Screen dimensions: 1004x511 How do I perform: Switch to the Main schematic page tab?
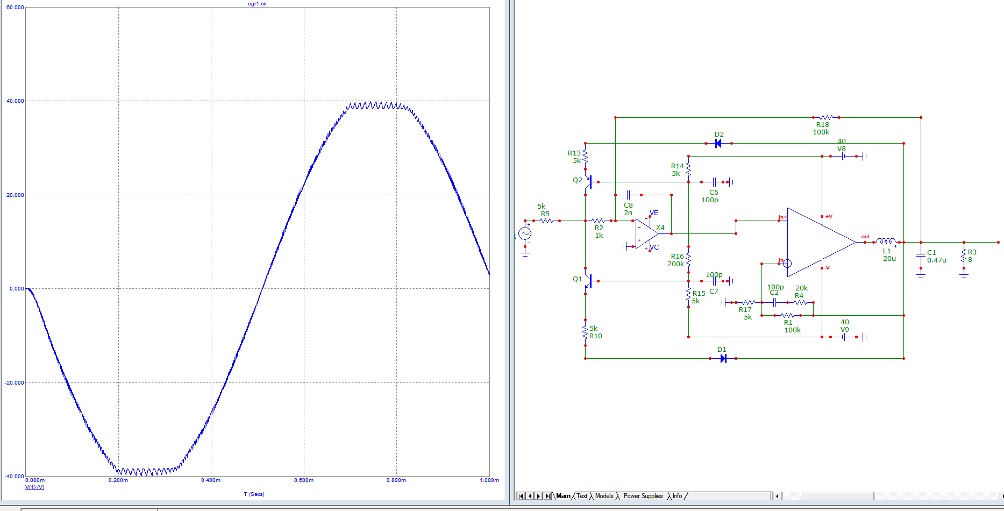click(563, 496)
